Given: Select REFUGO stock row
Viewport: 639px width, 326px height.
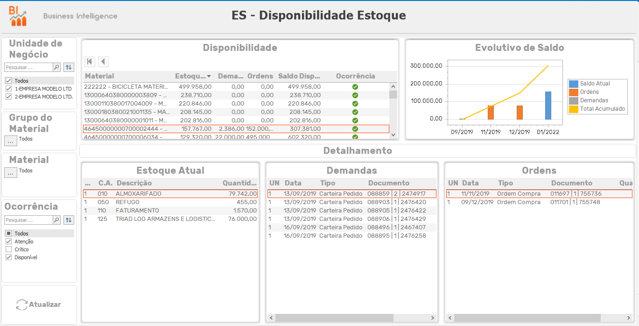Looking at the screenshot, I should 170,202.
